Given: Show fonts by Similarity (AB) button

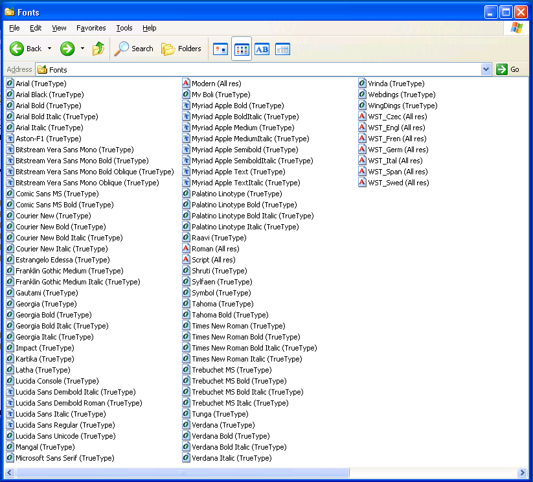Looking at the screenshot, I should tap(262, 49).
